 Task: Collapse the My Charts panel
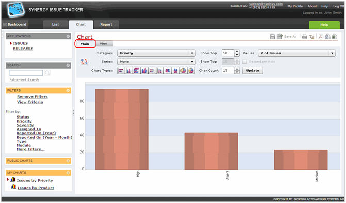68,173
